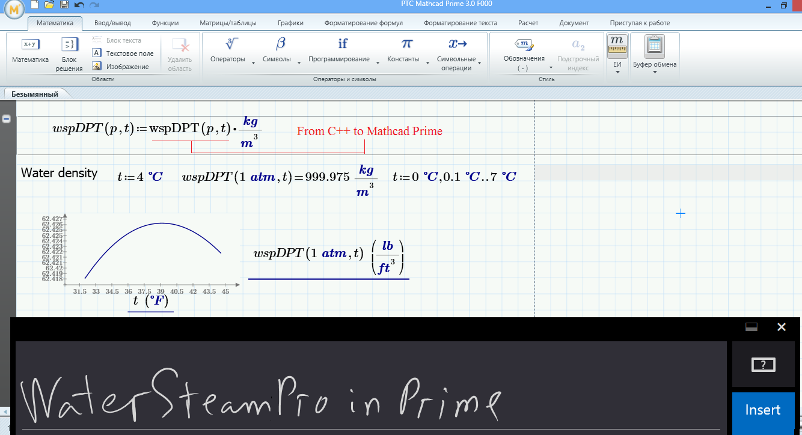Open the Графики ribbon tab
Screen dimensions: 802x435
click(x=290, y=23)
